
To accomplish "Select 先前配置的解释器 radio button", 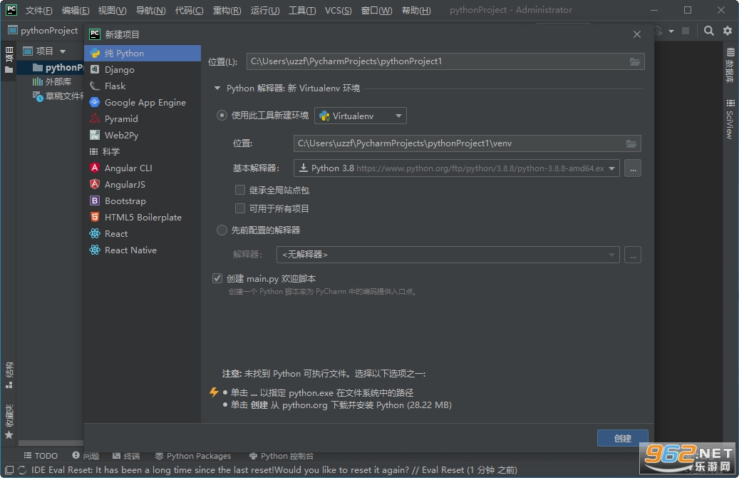I will pyautogui.click(x=222, y=230).
